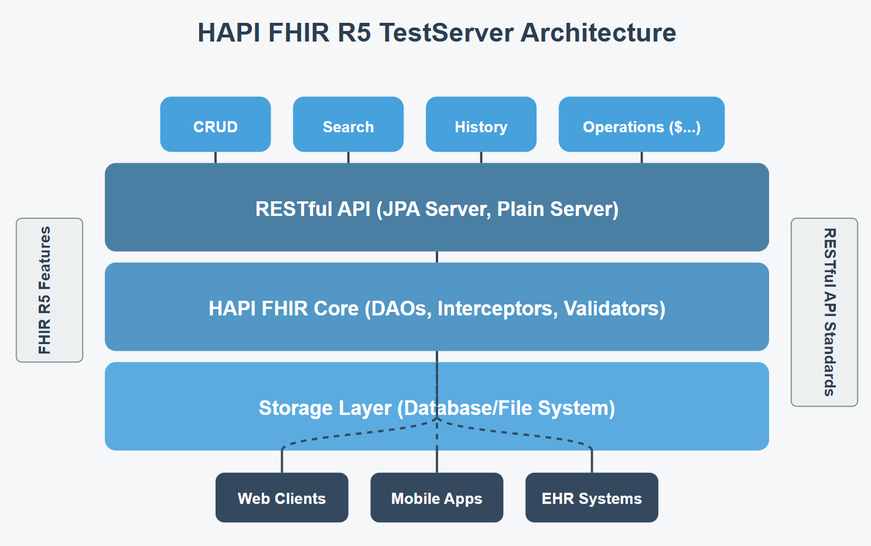Click the CRUD box
This screenshot has height=546, width=871.
click(216, 124)
